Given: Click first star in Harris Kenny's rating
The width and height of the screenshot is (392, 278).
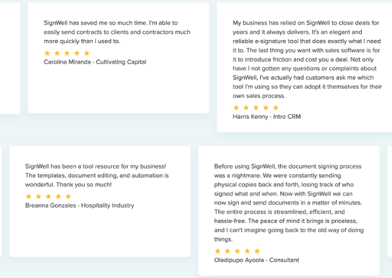Looking at the screenshot, I should pyautogui.click(x=237, y=108).
